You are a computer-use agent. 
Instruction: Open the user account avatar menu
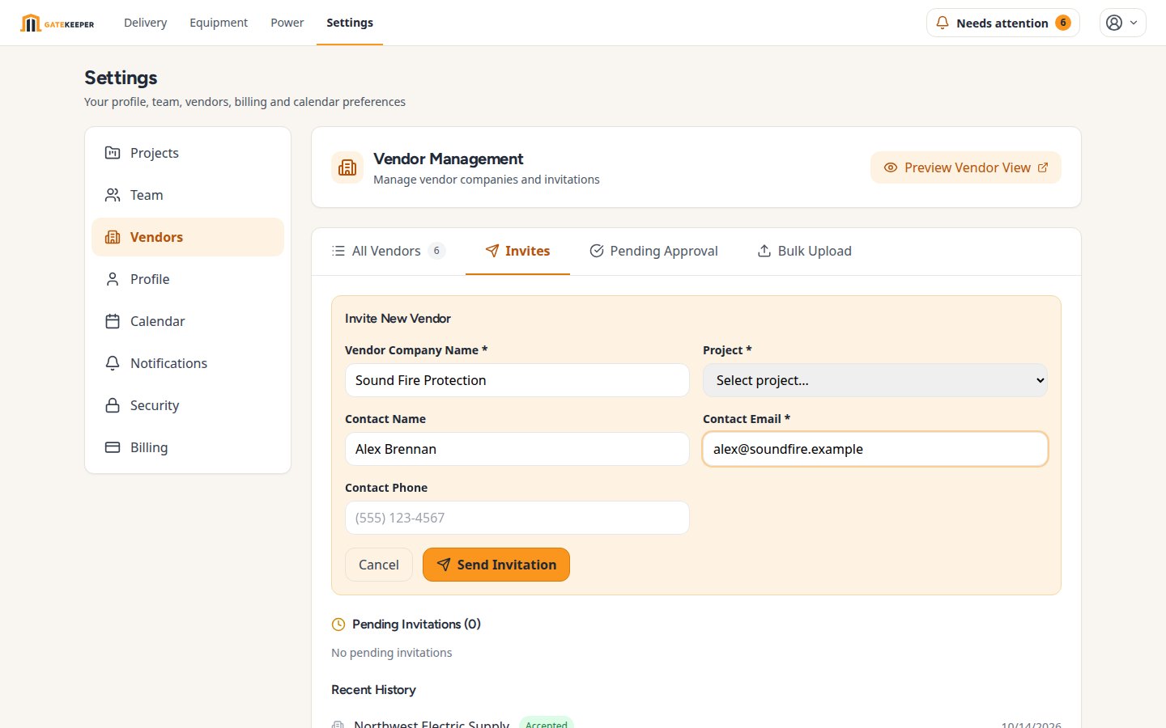1122,23
